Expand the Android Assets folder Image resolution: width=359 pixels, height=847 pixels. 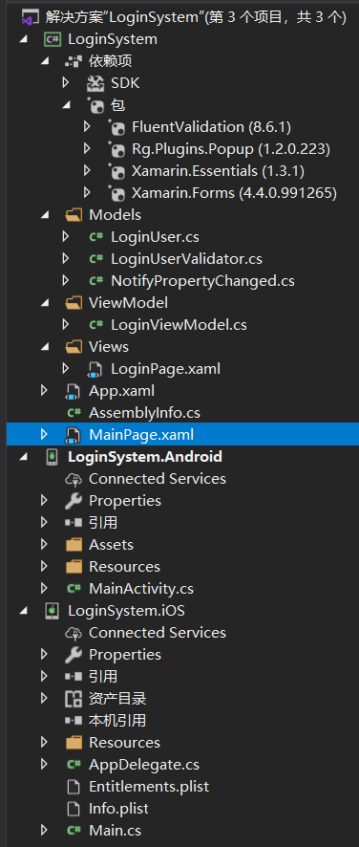pyautogui.click(x=44, y=545)
